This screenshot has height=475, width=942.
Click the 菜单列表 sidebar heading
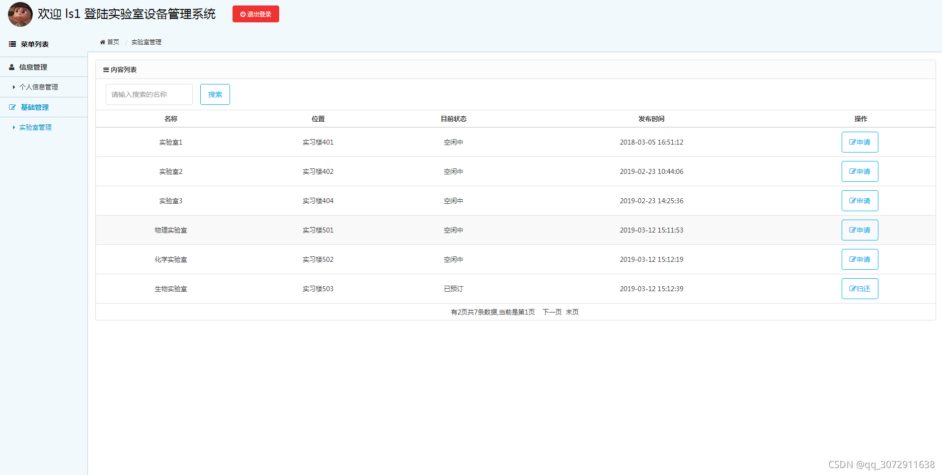tap(35, 44)
